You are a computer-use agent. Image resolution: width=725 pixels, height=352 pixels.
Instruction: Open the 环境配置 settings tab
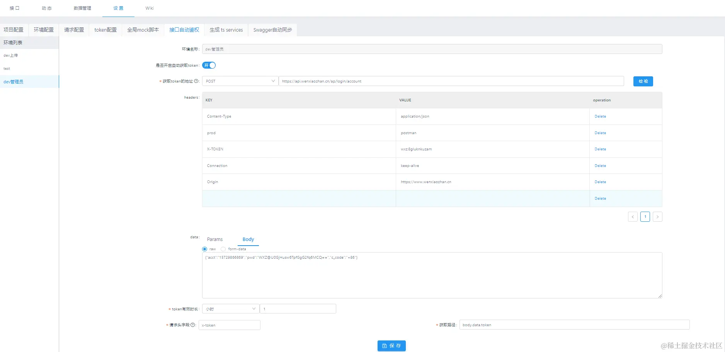click(44, 30)
